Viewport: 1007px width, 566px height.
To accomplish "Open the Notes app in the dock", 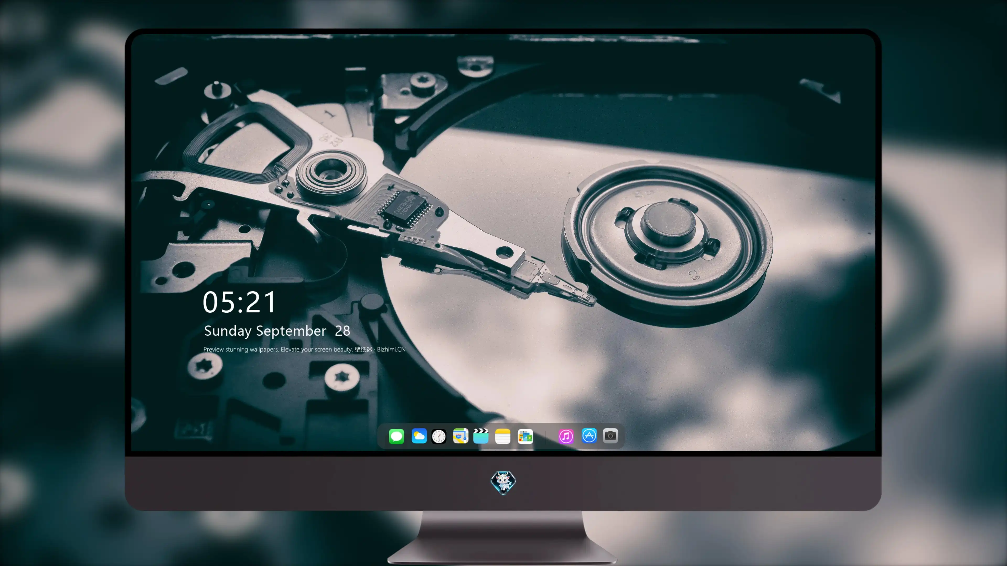I will [503, 436].
